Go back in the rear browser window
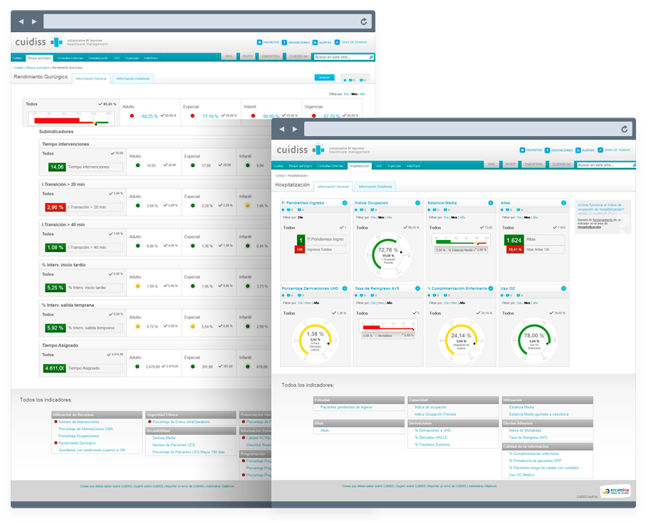651x522 pixels. [21, 21]
